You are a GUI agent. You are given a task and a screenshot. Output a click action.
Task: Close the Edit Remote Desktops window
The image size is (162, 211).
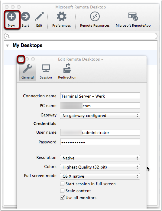pyautogui.click(x=21, y=59)
